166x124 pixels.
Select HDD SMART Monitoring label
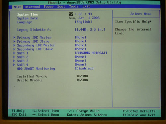tap(36, 69)
